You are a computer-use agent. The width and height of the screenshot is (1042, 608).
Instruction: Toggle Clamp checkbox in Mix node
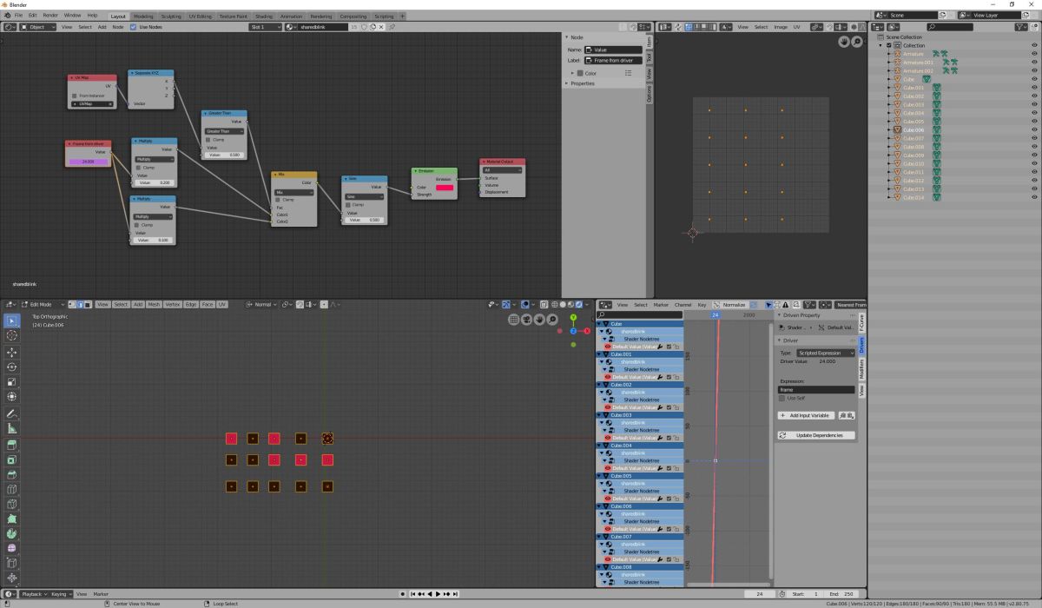click(278, 200)
